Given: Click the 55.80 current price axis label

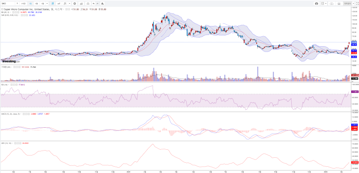Looking at the screenshot, I should [x=354, y=42].
